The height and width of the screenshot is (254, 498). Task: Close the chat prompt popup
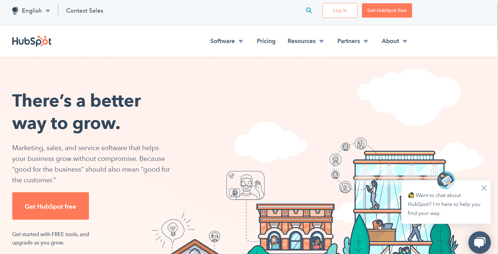(x=484, y=188)
